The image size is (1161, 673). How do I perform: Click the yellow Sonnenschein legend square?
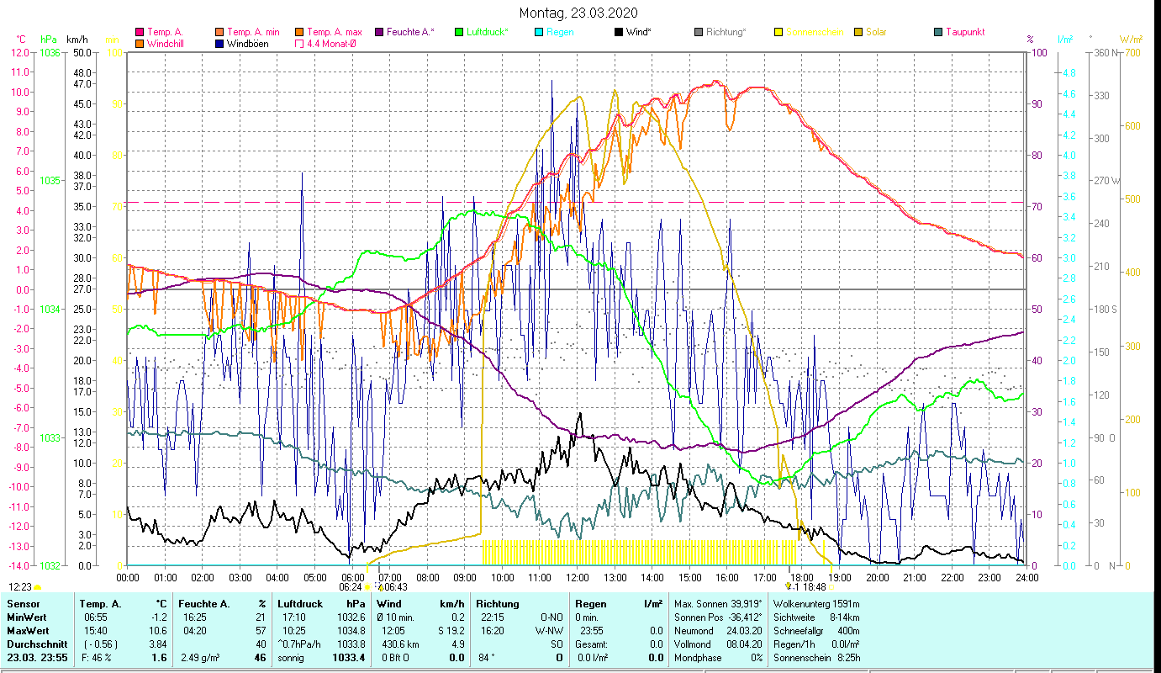pos(778,32)
